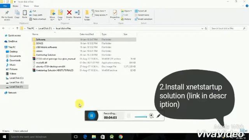Click Copy path in ribbon
This screenshot has width=249, height=140.
point(36,15)
